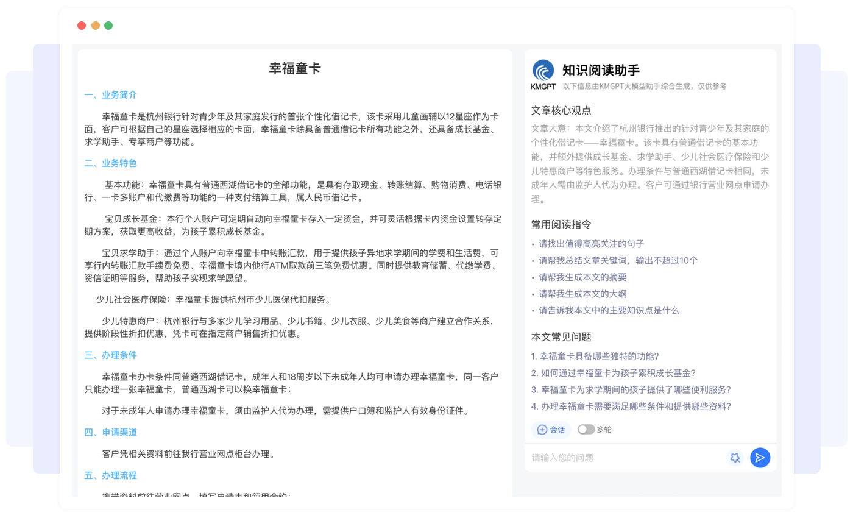Click the star-shaped icon beside send
This screenshot has height=518, width=853.
pos(735,458)
